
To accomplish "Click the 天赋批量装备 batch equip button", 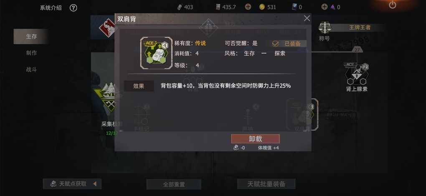I will [x=266, y=184].
